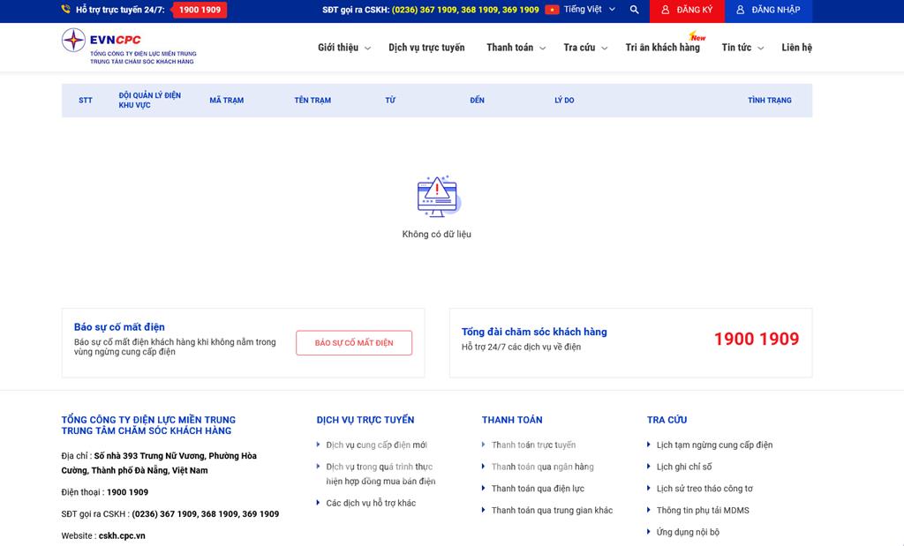This screenshot has width=904, height=546.
Task: Open Dịch vụ trực tuyến menu item
Action: [x=426, y=48]
